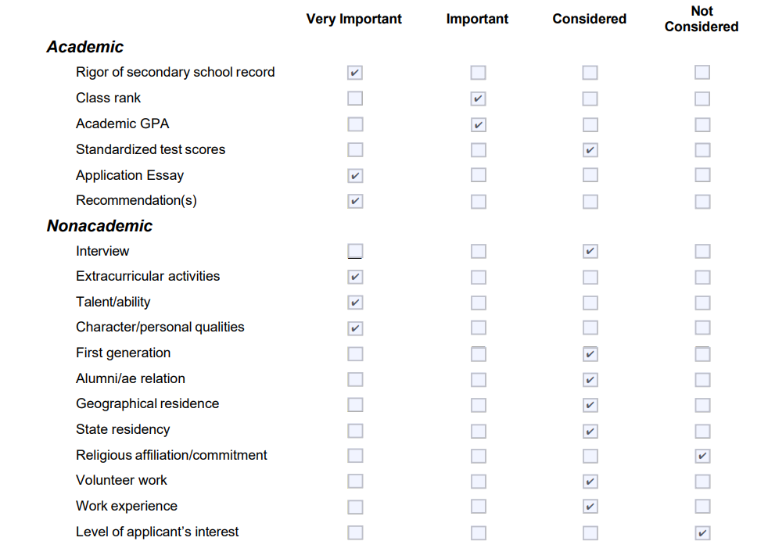Uncheck Very Important for Extracurricular activities

coord(355,277)
